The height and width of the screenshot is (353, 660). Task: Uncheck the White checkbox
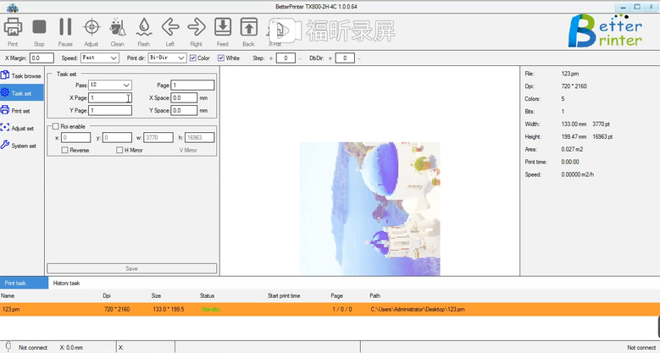click(222, 58)
